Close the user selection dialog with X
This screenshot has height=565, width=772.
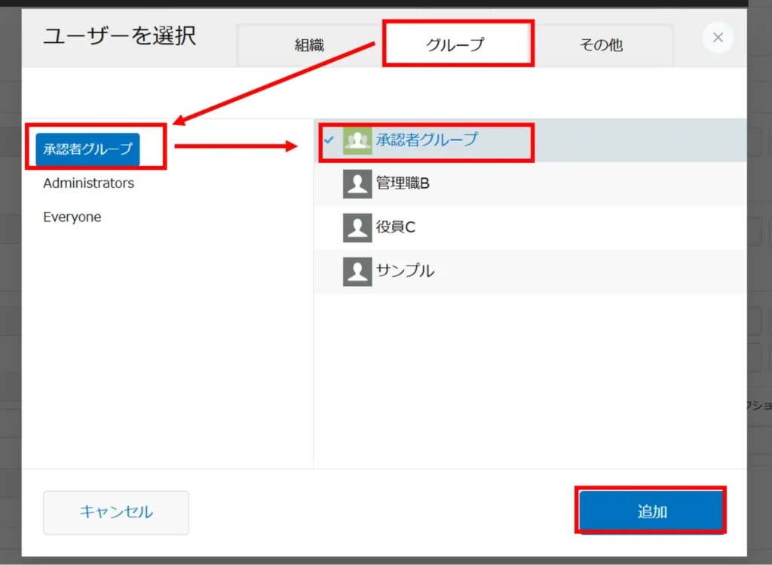(x=718, y=38)
